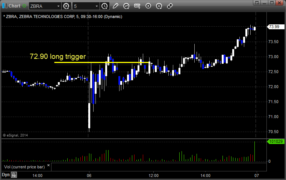Minimize the chart window

click(x=265, y=3)
